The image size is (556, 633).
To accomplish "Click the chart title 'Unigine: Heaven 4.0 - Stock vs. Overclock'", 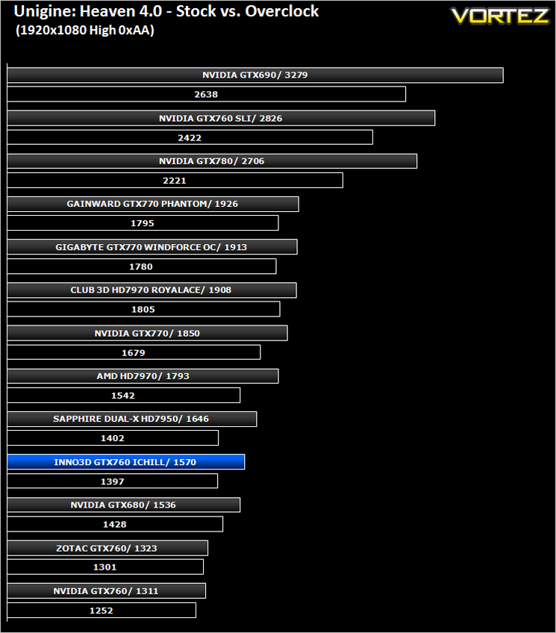I will coord(166,11).
